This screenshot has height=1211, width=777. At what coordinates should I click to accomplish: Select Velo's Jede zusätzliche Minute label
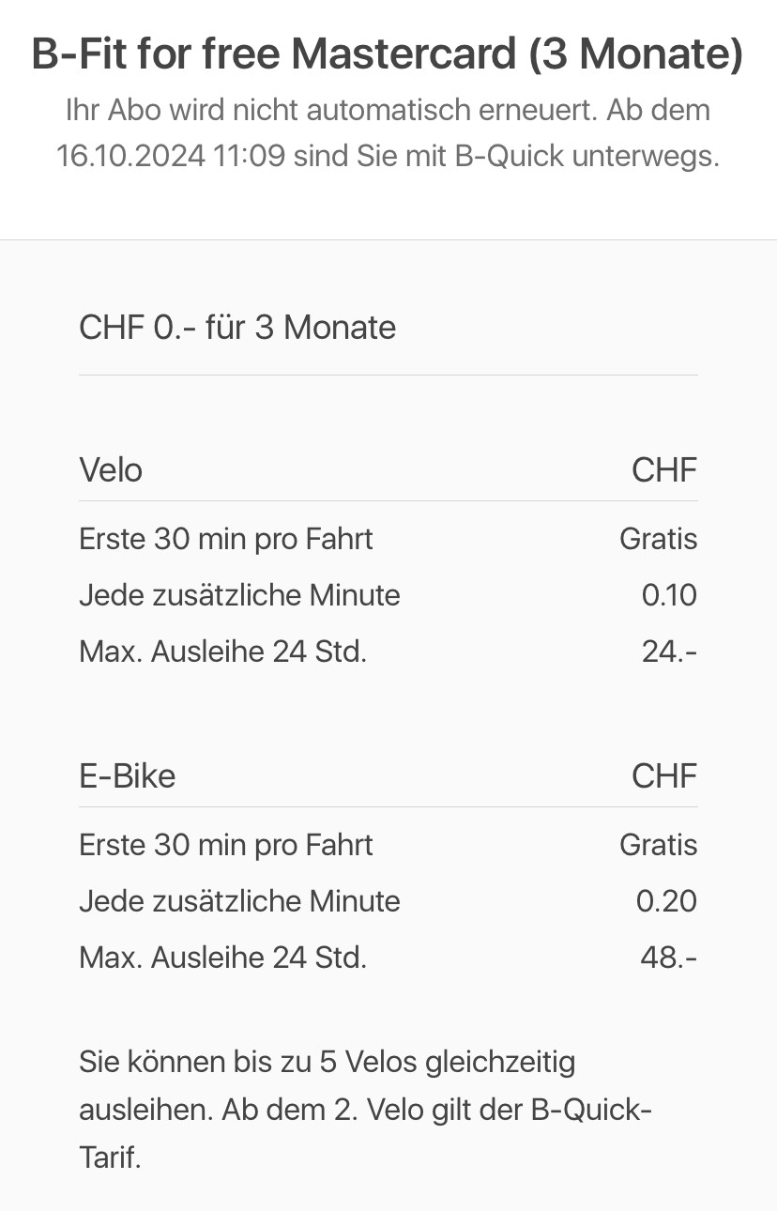(239, 595)
